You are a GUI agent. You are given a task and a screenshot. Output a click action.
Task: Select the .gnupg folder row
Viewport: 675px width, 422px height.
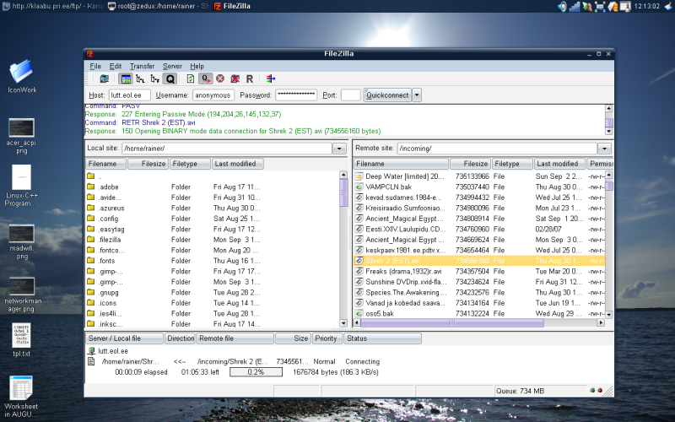213,292
